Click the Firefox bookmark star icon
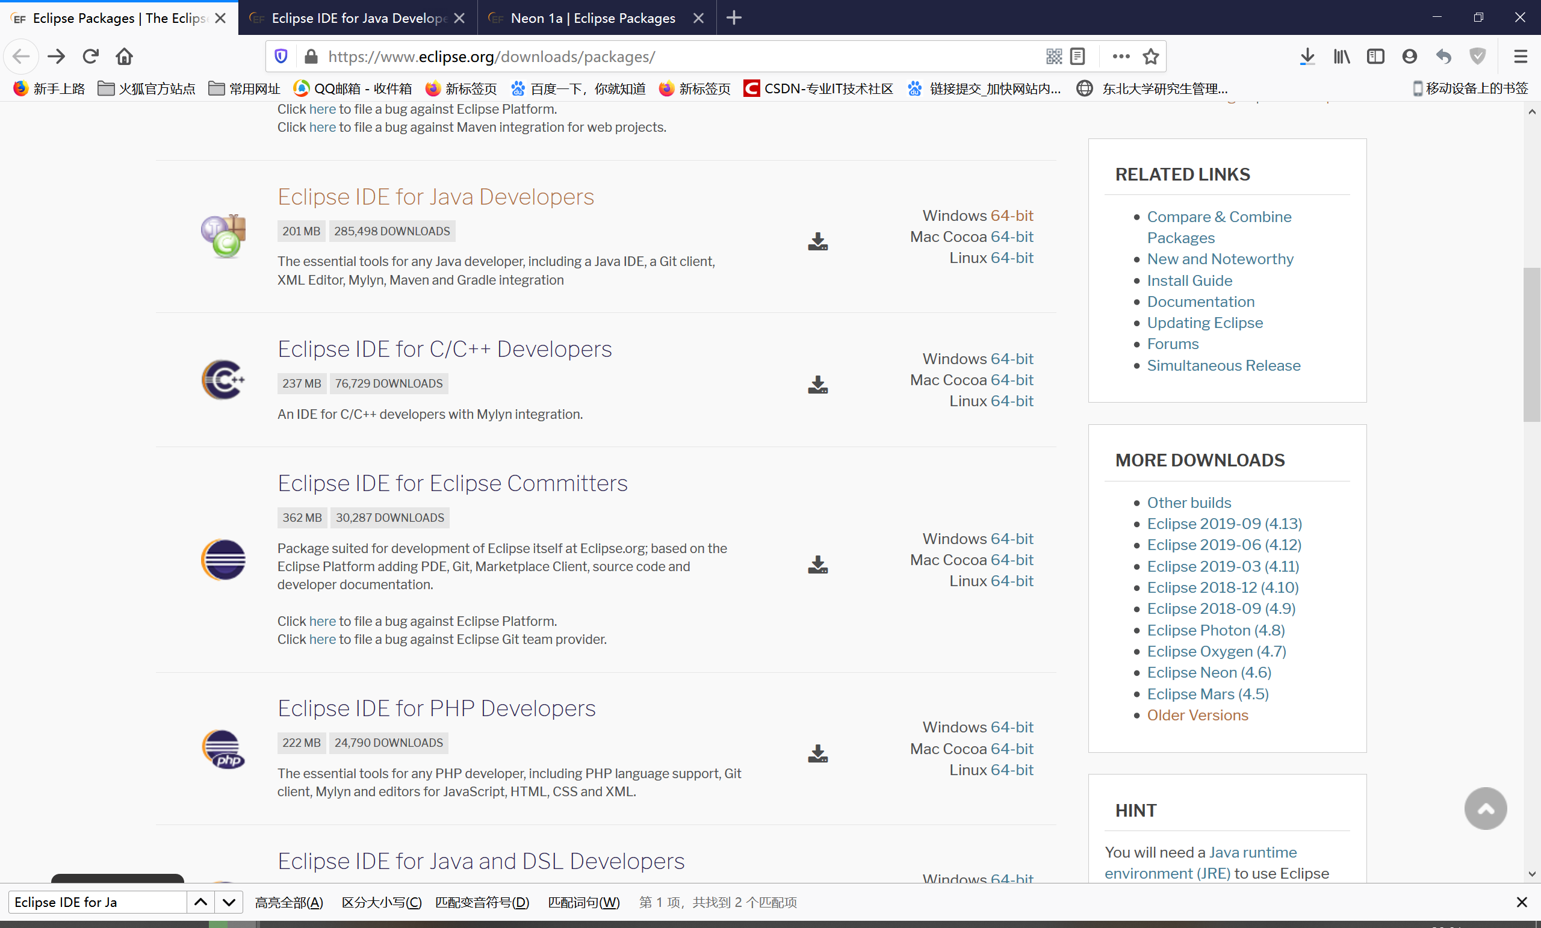 pyautogui.click(x=1150, y=57)
